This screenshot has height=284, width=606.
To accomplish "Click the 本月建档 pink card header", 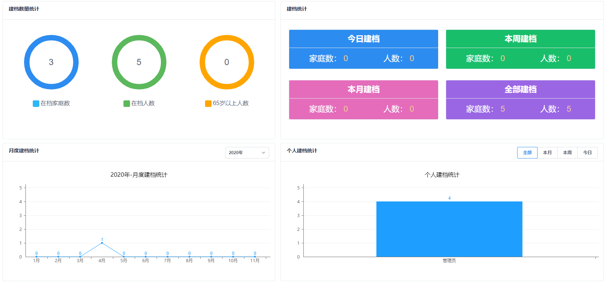I will pos(363,89).
